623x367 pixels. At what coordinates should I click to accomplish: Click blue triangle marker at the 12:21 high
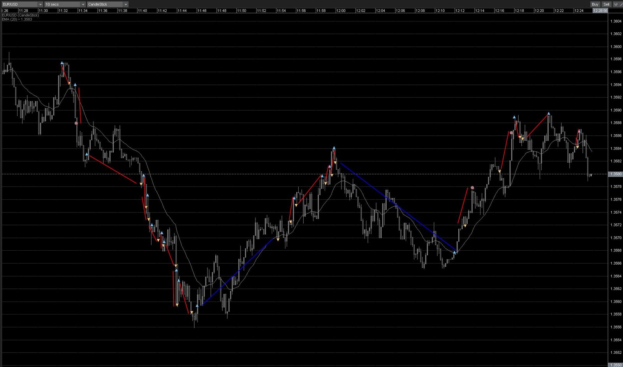point(549,114)
